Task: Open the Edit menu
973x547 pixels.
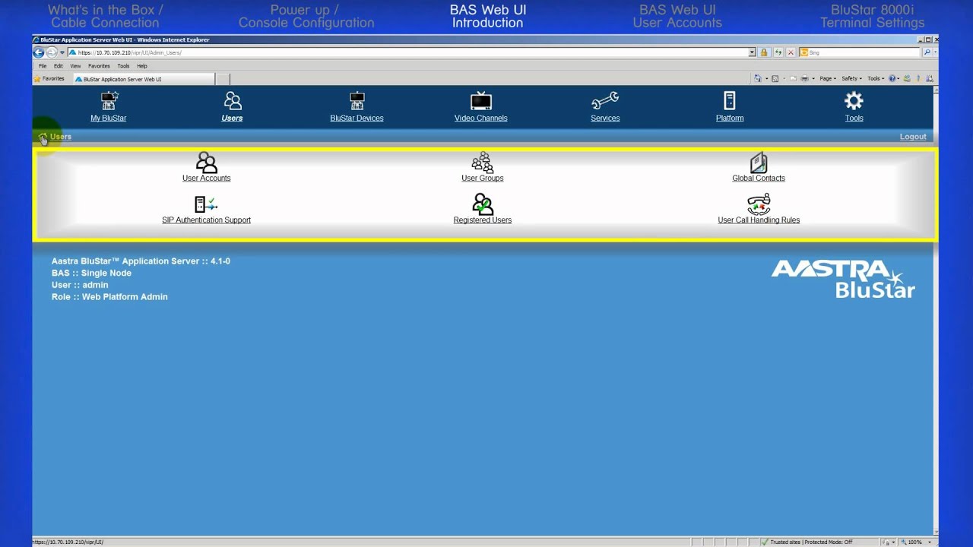Action: (59, 66)
